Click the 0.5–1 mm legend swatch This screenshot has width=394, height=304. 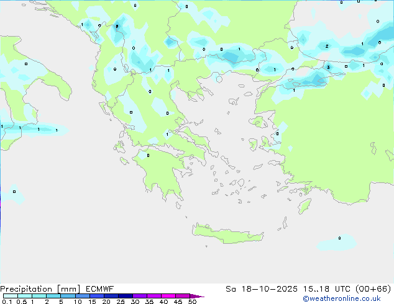point(25,296)
